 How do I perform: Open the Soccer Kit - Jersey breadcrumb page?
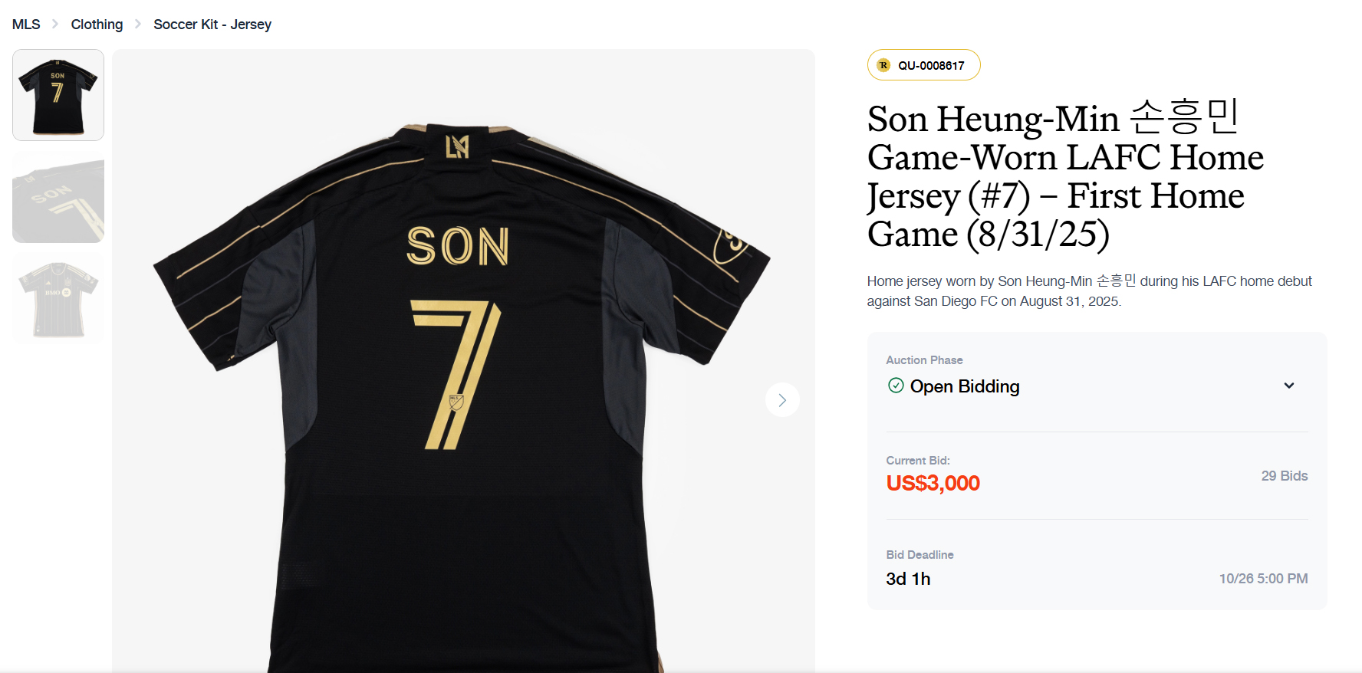coord(212,24)
